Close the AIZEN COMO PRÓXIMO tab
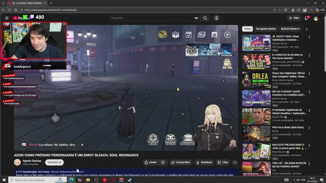The height and width of the screenshot is (183, 326). (x=45, y=3)
